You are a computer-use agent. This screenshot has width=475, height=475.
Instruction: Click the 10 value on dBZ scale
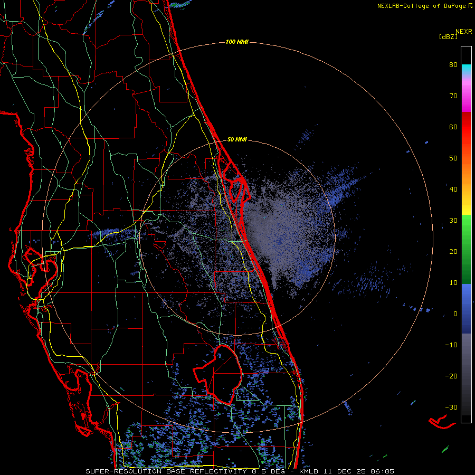pyautogui.click(x=453, y=283)
